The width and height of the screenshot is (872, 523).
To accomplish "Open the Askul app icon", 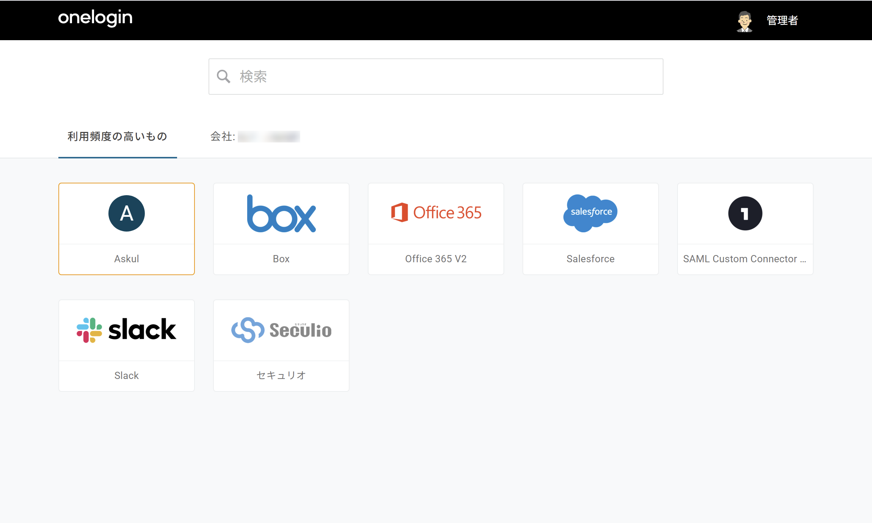I will tap(127, 213).
